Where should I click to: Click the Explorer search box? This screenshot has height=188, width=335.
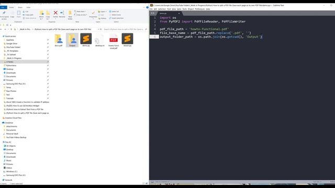125,29
